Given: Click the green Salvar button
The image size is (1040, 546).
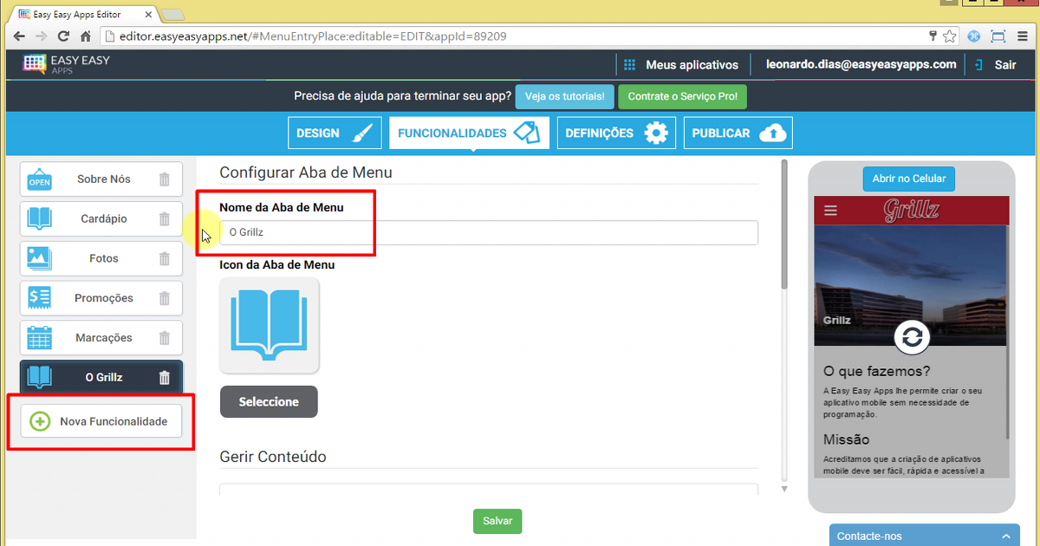Looking at the screenshot, I should [x=497, y=521].
